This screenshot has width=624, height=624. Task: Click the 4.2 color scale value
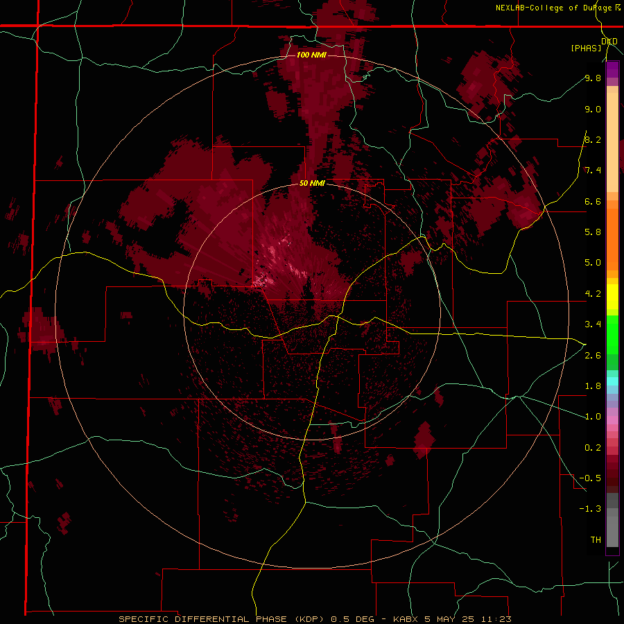point(593,294)
